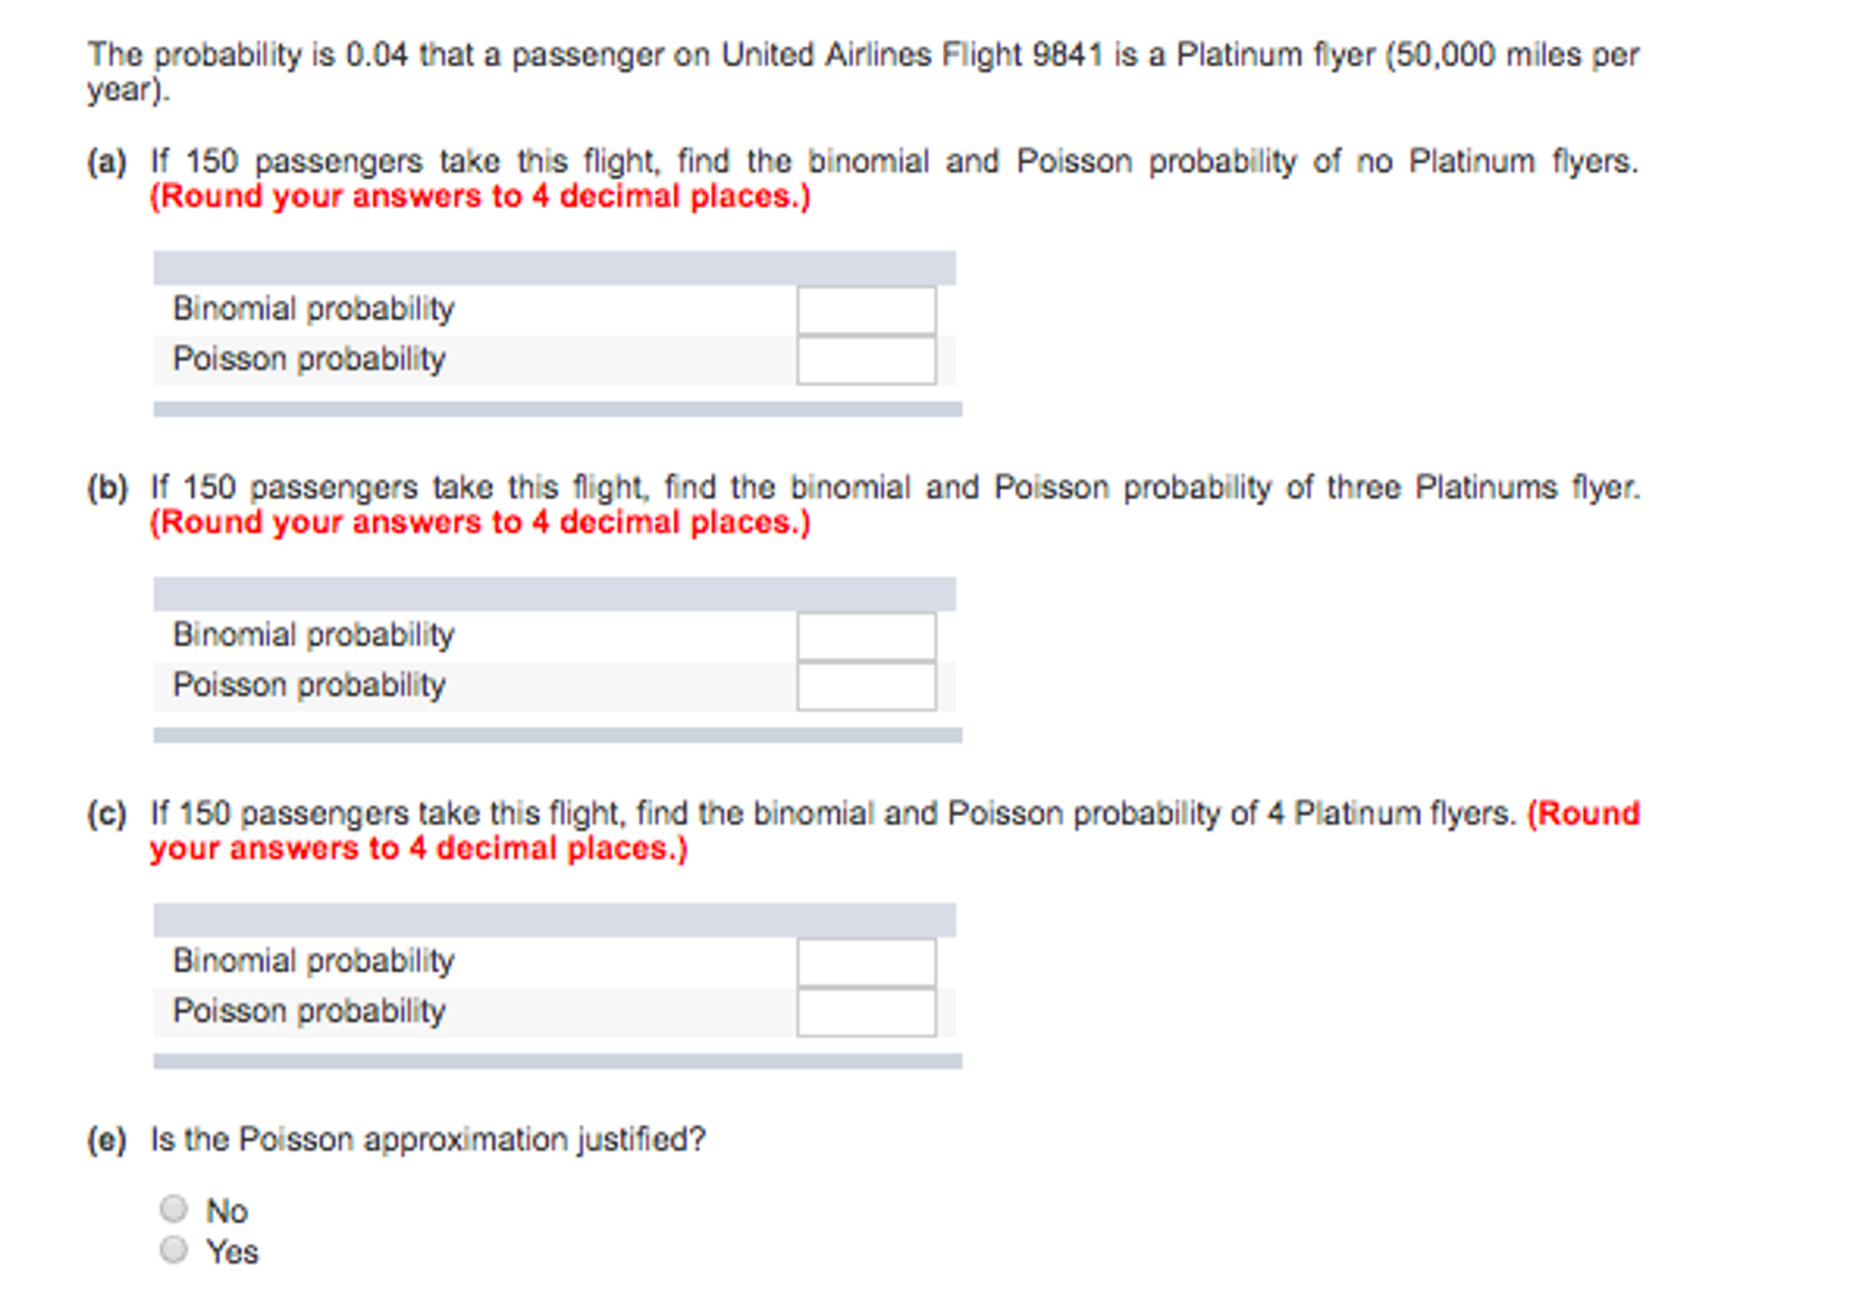Click the "Binomial probability" label in part (a)

pyautogui.click(x=313, y=309)
